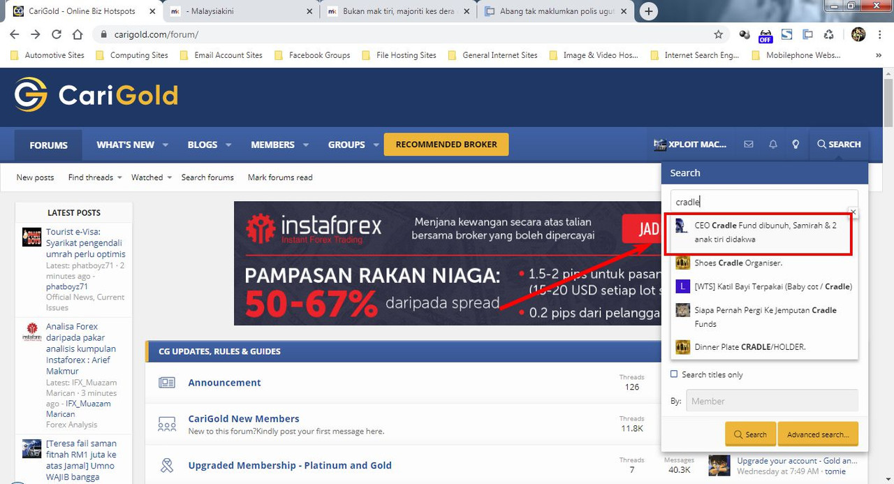Click Mark forums read

click(x=280, y=177)
